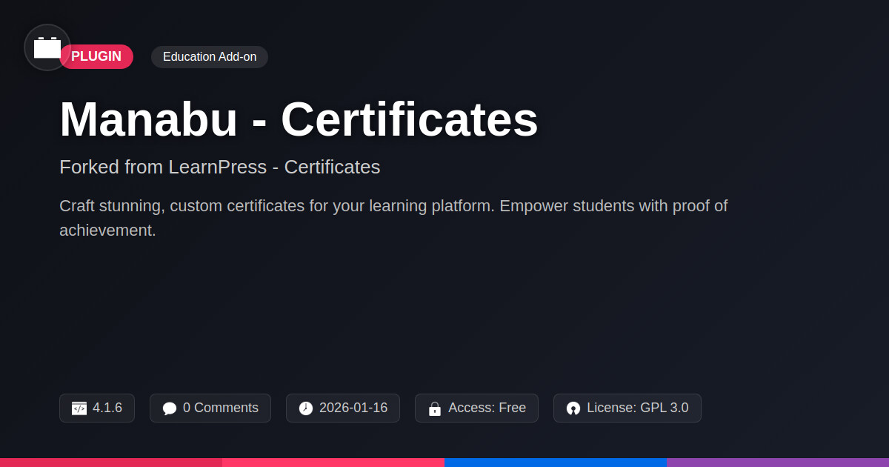Click the clock icon beside the date

tap(306, 408)
